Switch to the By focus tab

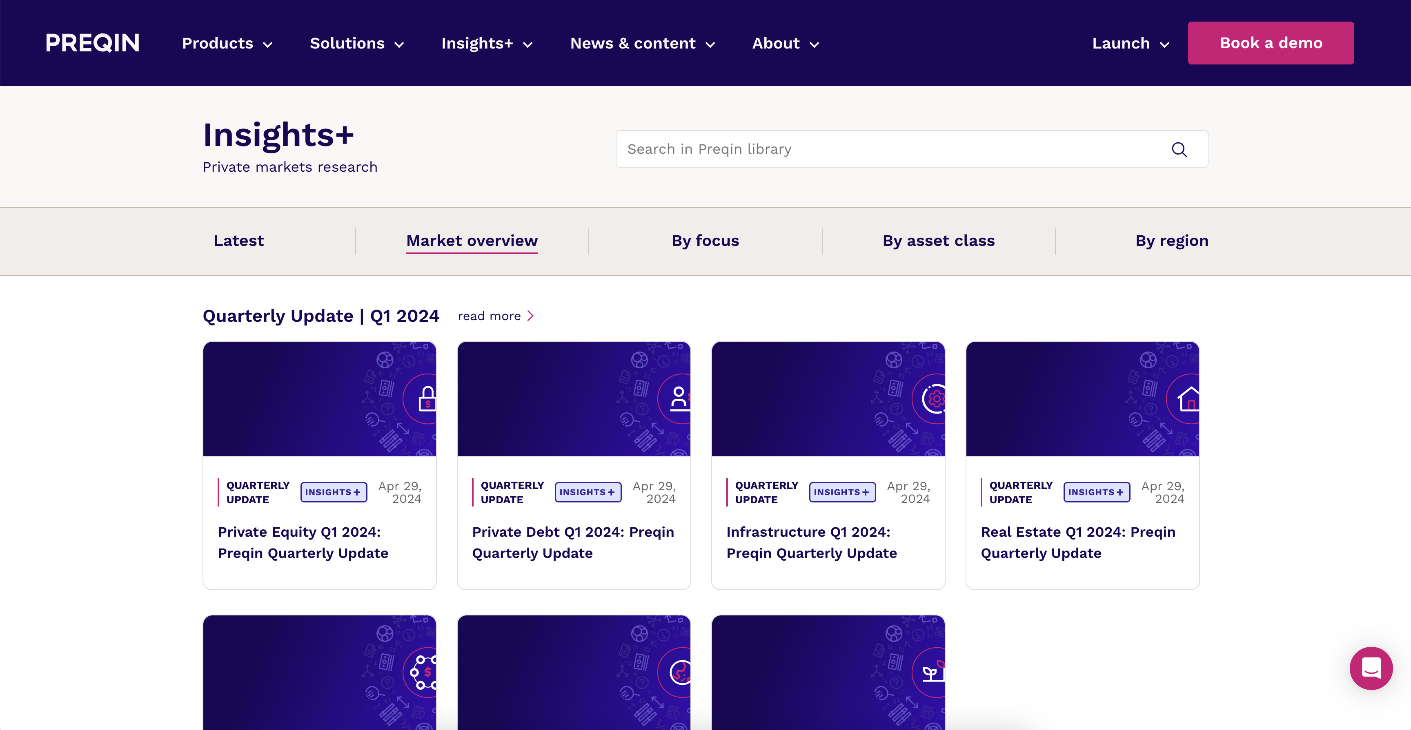tap(705, 241)
